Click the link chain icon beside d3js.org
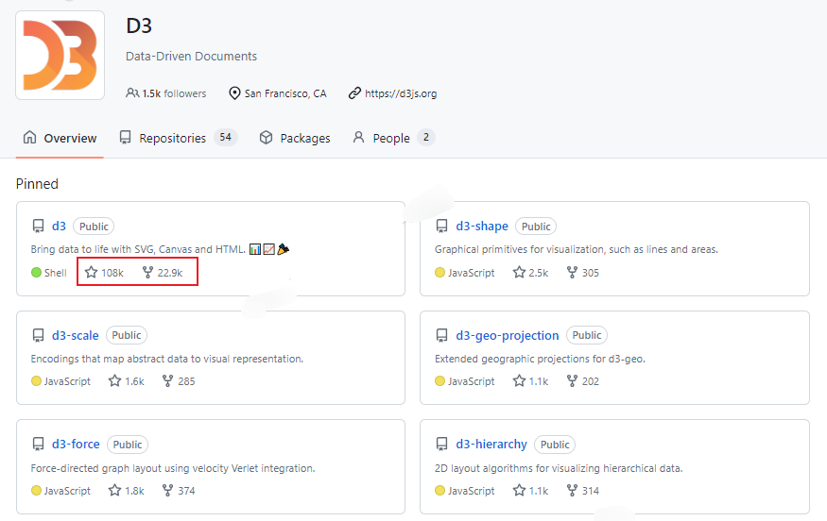This screenshot has height=521, width=827. [x=354, y=93]
